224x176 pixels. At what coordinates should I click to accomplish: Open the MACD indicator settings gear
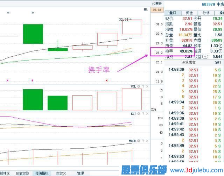[139, 141]
